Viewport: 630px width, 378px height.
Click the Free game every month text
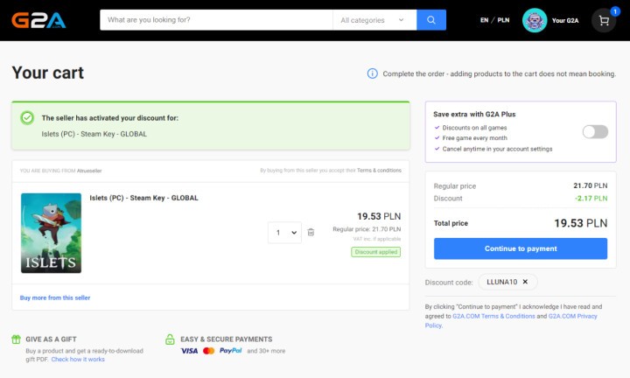pyautogui.click(x=474, y=137)
